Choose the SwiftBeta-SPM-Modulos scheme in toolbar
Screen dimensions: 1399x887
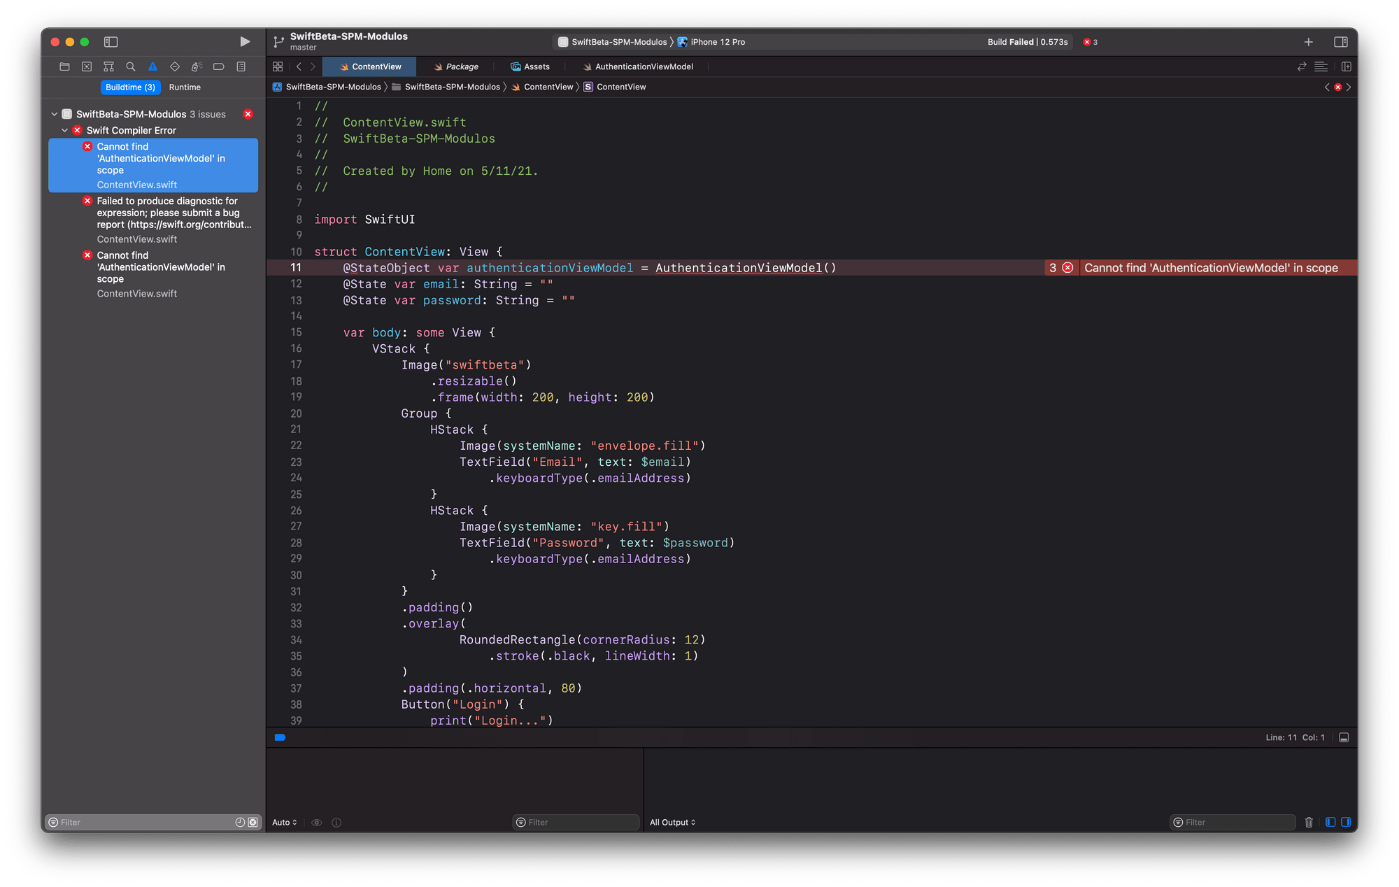point(613,42)
